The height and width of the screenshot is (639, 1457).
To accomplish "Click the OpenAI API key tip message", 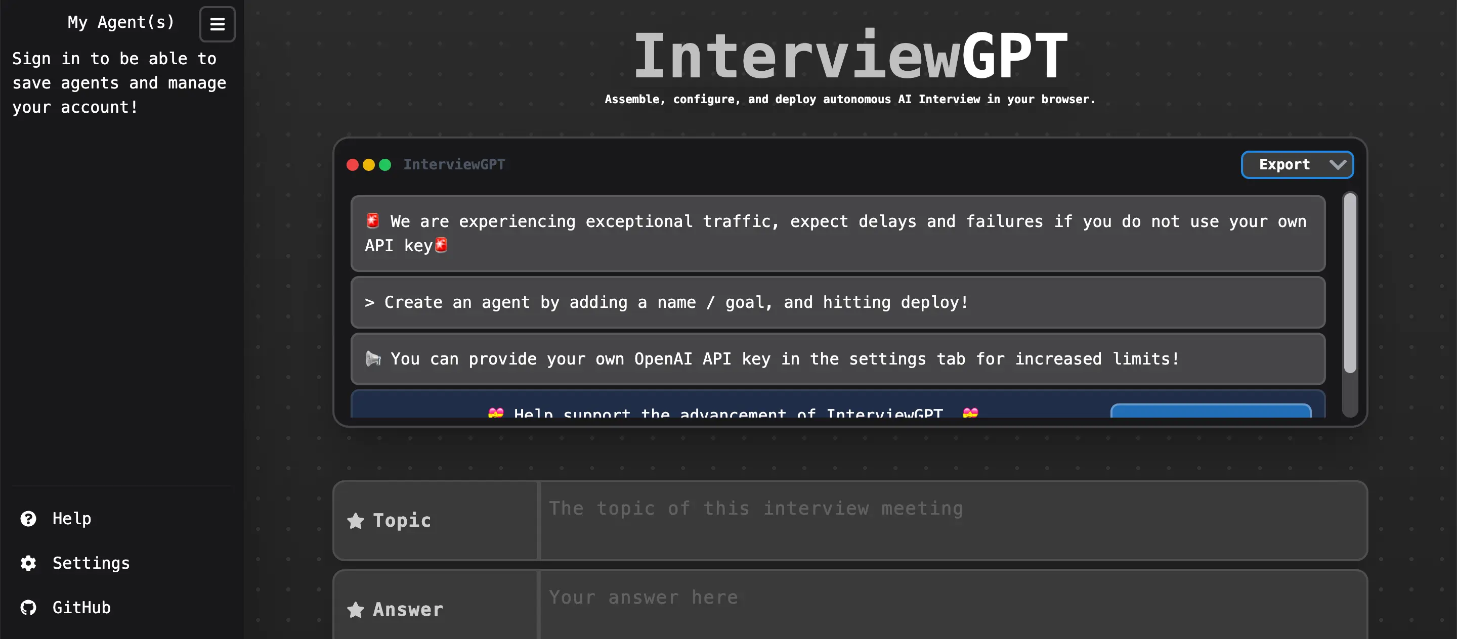I will (x=838, y=359).
